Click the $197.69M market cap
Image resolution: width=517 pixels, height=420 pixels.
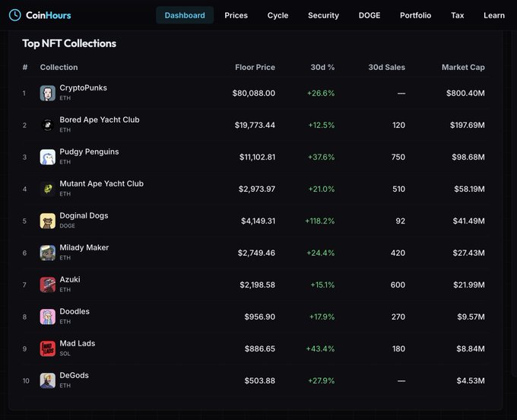pyautogui.click(x=468, y=126)
